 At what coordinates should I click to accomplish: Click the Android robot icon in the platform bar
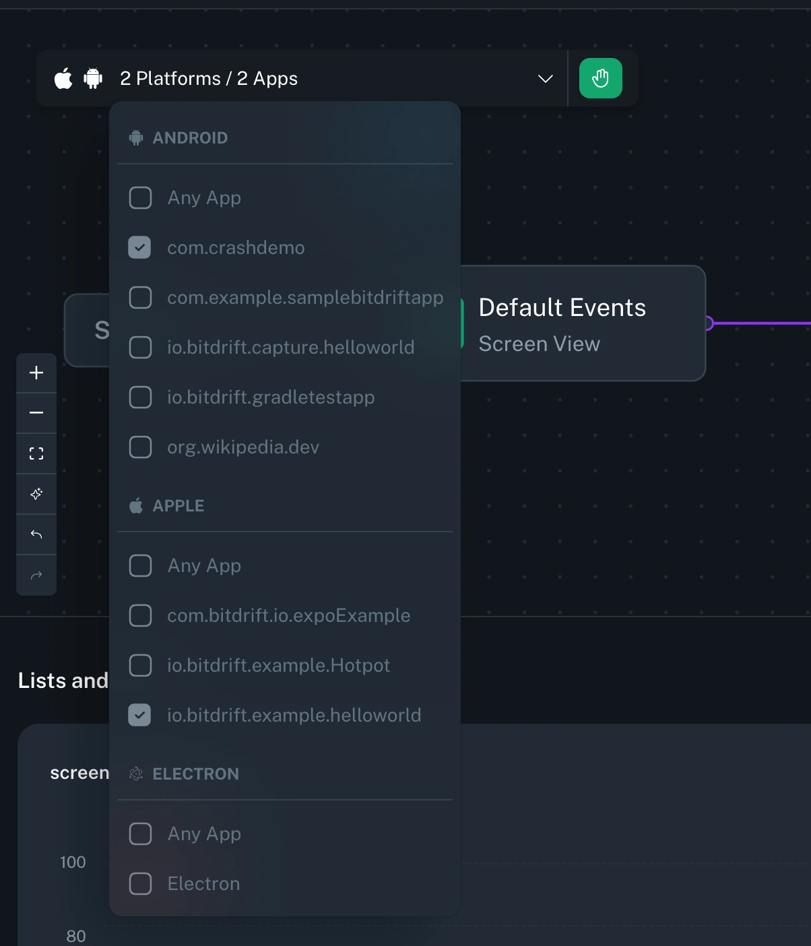(92, 77)
